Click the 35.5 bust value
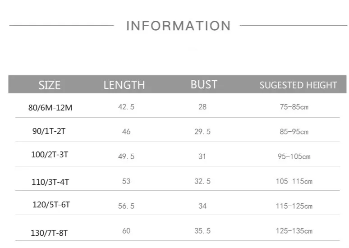349x248 pixels. tap(202, 231)
